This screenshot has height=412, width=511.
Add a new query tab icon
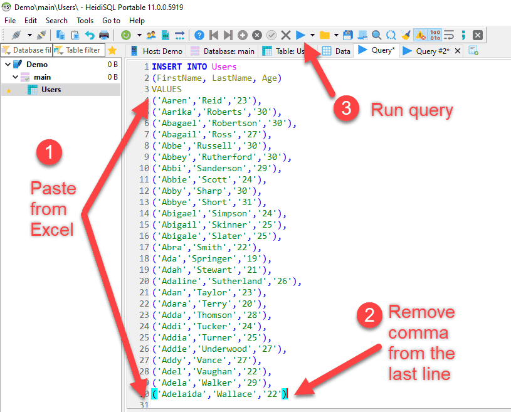(473, 51)
